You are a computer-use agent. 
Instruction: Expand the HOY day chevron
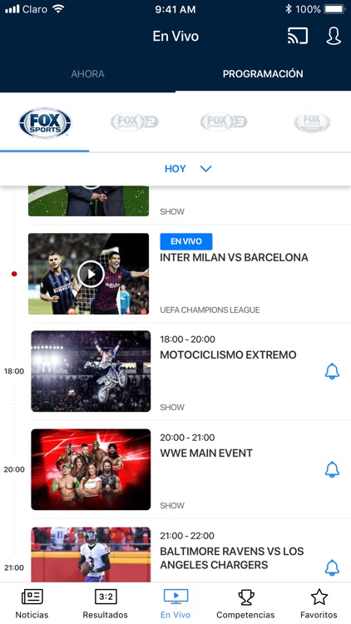pyautogui.click(x=205, y=169)
